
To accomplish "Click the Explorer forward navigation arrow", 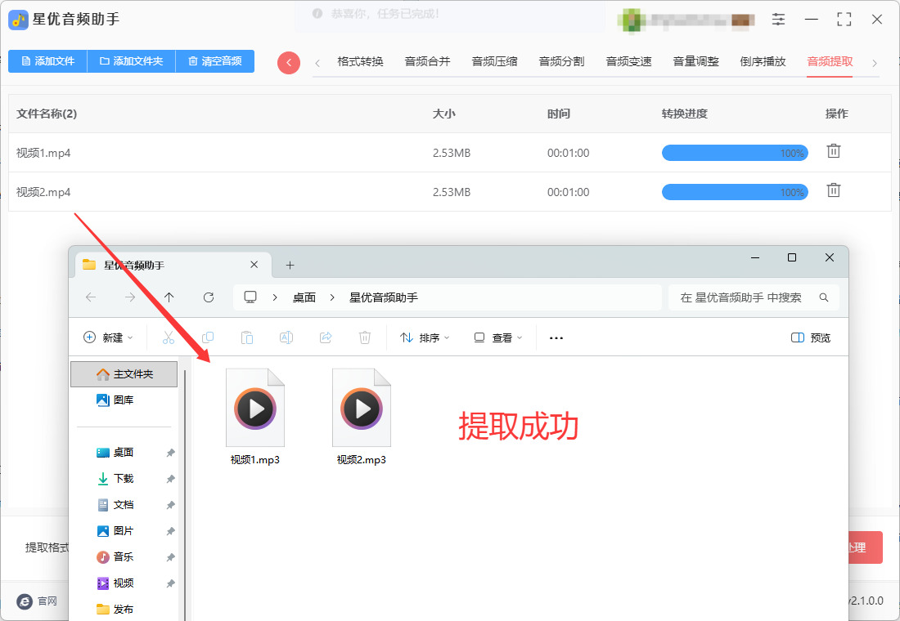I will 130,297.
